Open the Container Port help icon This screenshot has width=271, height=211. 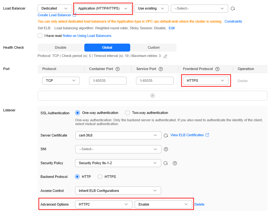(x=117, y=69)
